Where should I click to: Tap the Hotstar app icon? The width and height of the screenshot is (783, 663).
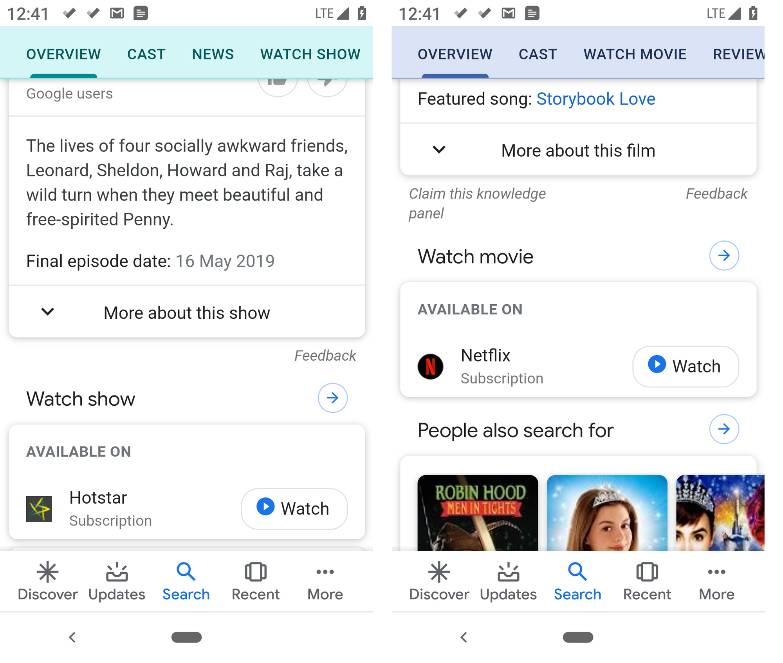(39, 508)
